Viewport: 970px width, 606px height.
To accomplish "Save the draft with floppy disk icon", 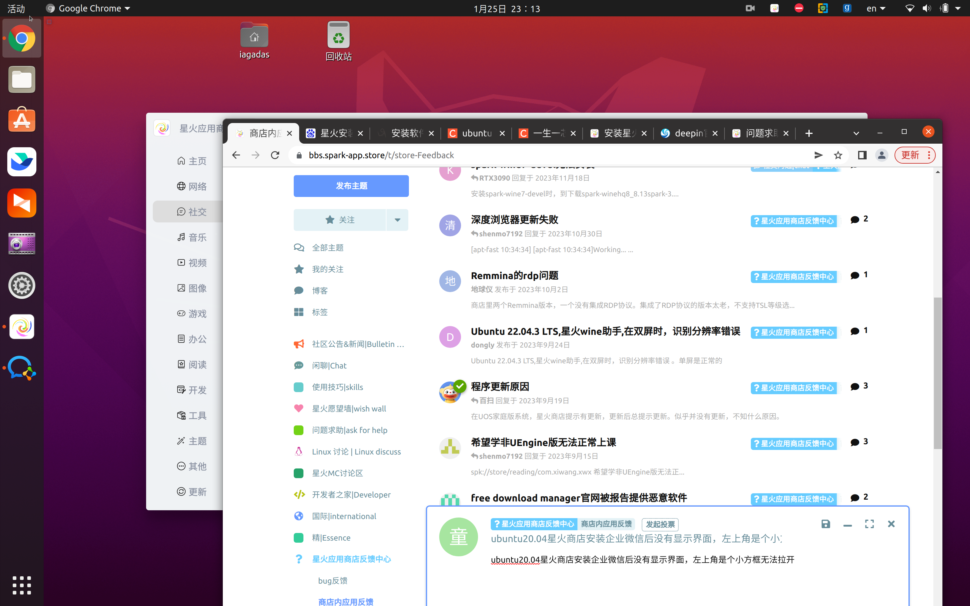I will point(826,524).
